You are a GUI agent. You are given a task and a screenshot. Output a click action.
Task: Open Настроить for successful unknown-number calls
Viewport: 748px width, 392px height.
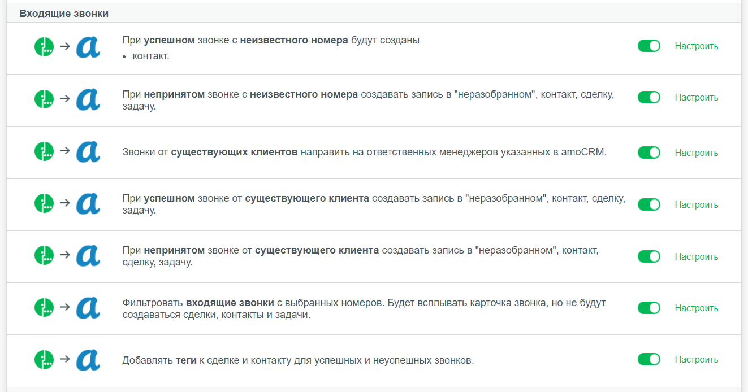(x=696, y=46)
